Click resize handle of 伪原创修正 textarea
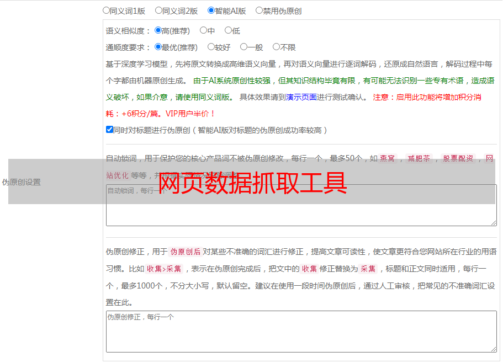The image size is (503, 363). [x=494, y=349]
